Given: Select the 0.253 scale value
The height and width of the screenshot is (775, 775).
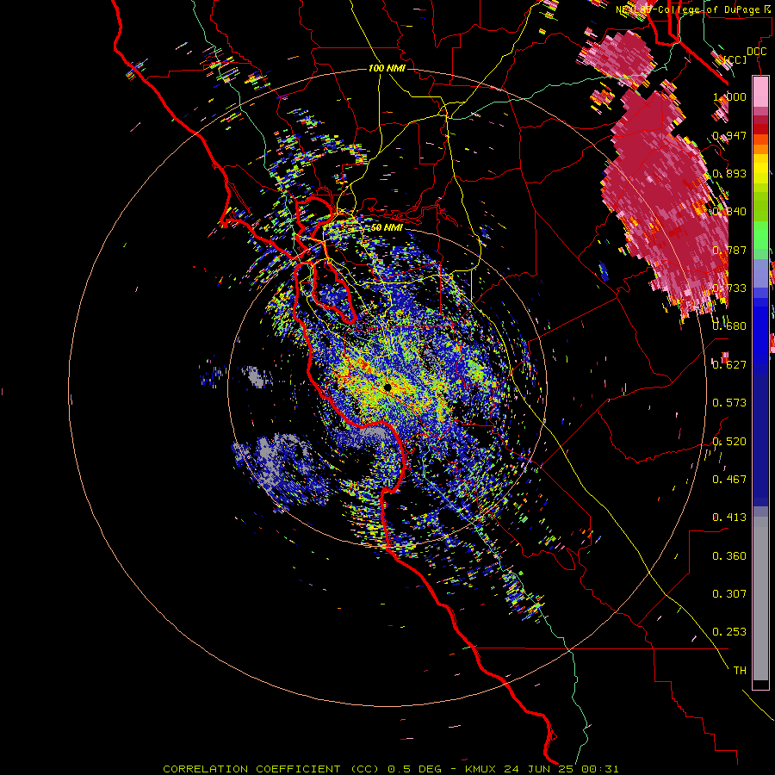Looking at the screenshot, I should coord(729,632).
